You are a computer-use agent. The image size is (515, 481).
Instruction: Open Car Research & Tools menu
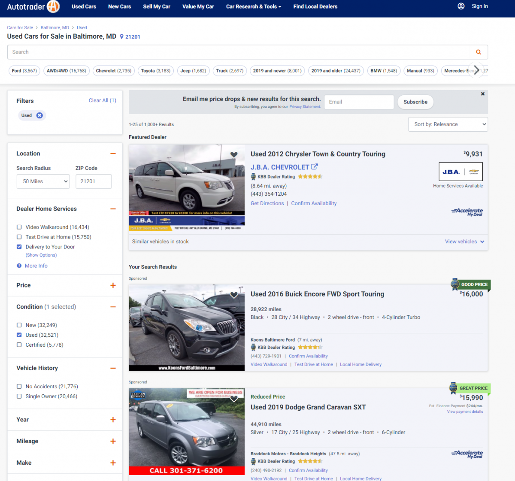[x=254, y=6]
